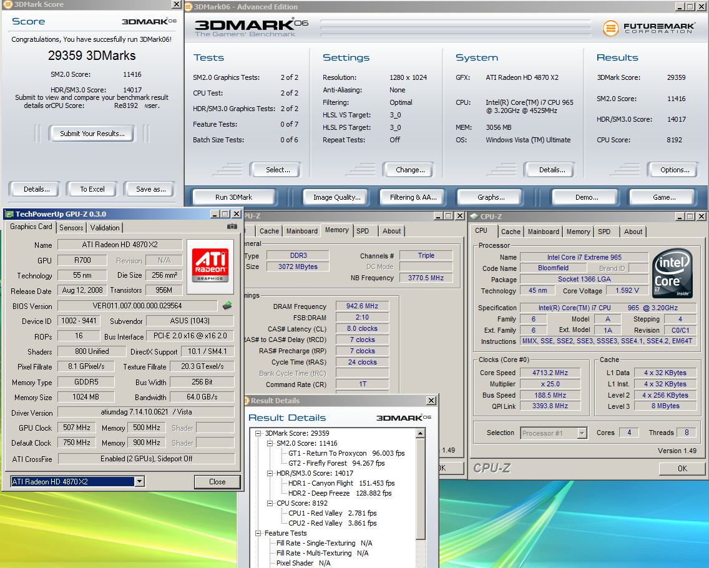Collapse the SM2.0 Score tree node
Viewport: 709px width, 568px height.
(x=270, y=443)
